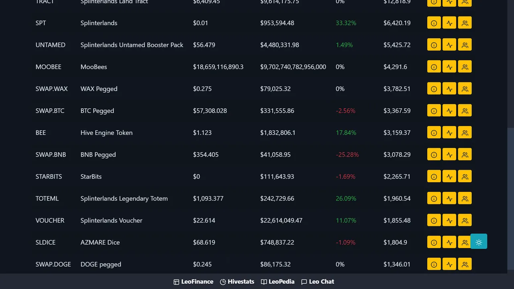This screenshot has width=514, height=289.
Task: Open the LeoFinance footer link
Action: [193, 282]
